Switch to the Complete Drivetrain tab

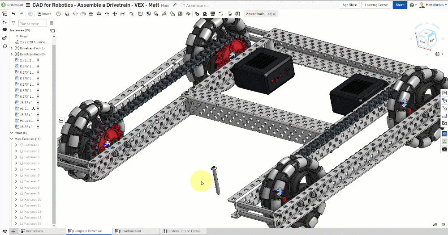[x=89, y=231]
